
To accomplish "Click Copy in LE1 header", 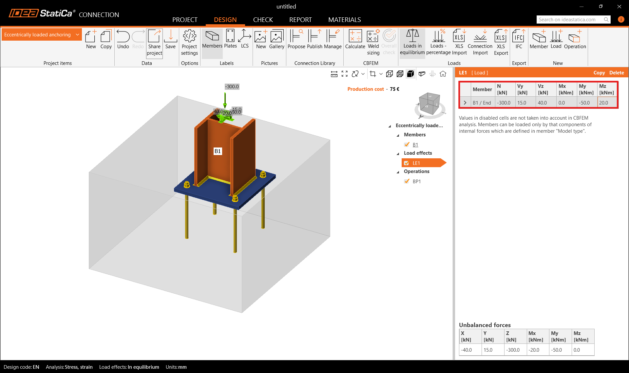I will coord(599,73).
